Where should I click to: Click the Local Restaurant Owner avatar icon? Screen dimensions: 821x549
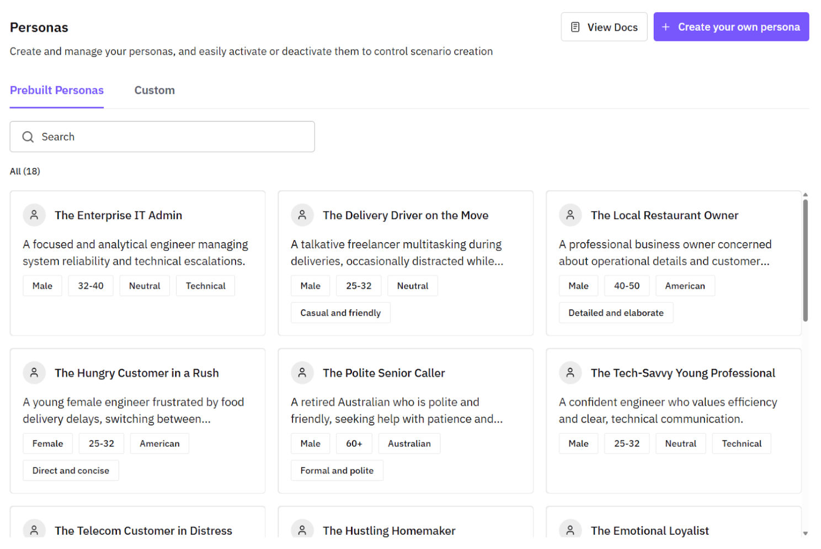[x=571, y=215]
